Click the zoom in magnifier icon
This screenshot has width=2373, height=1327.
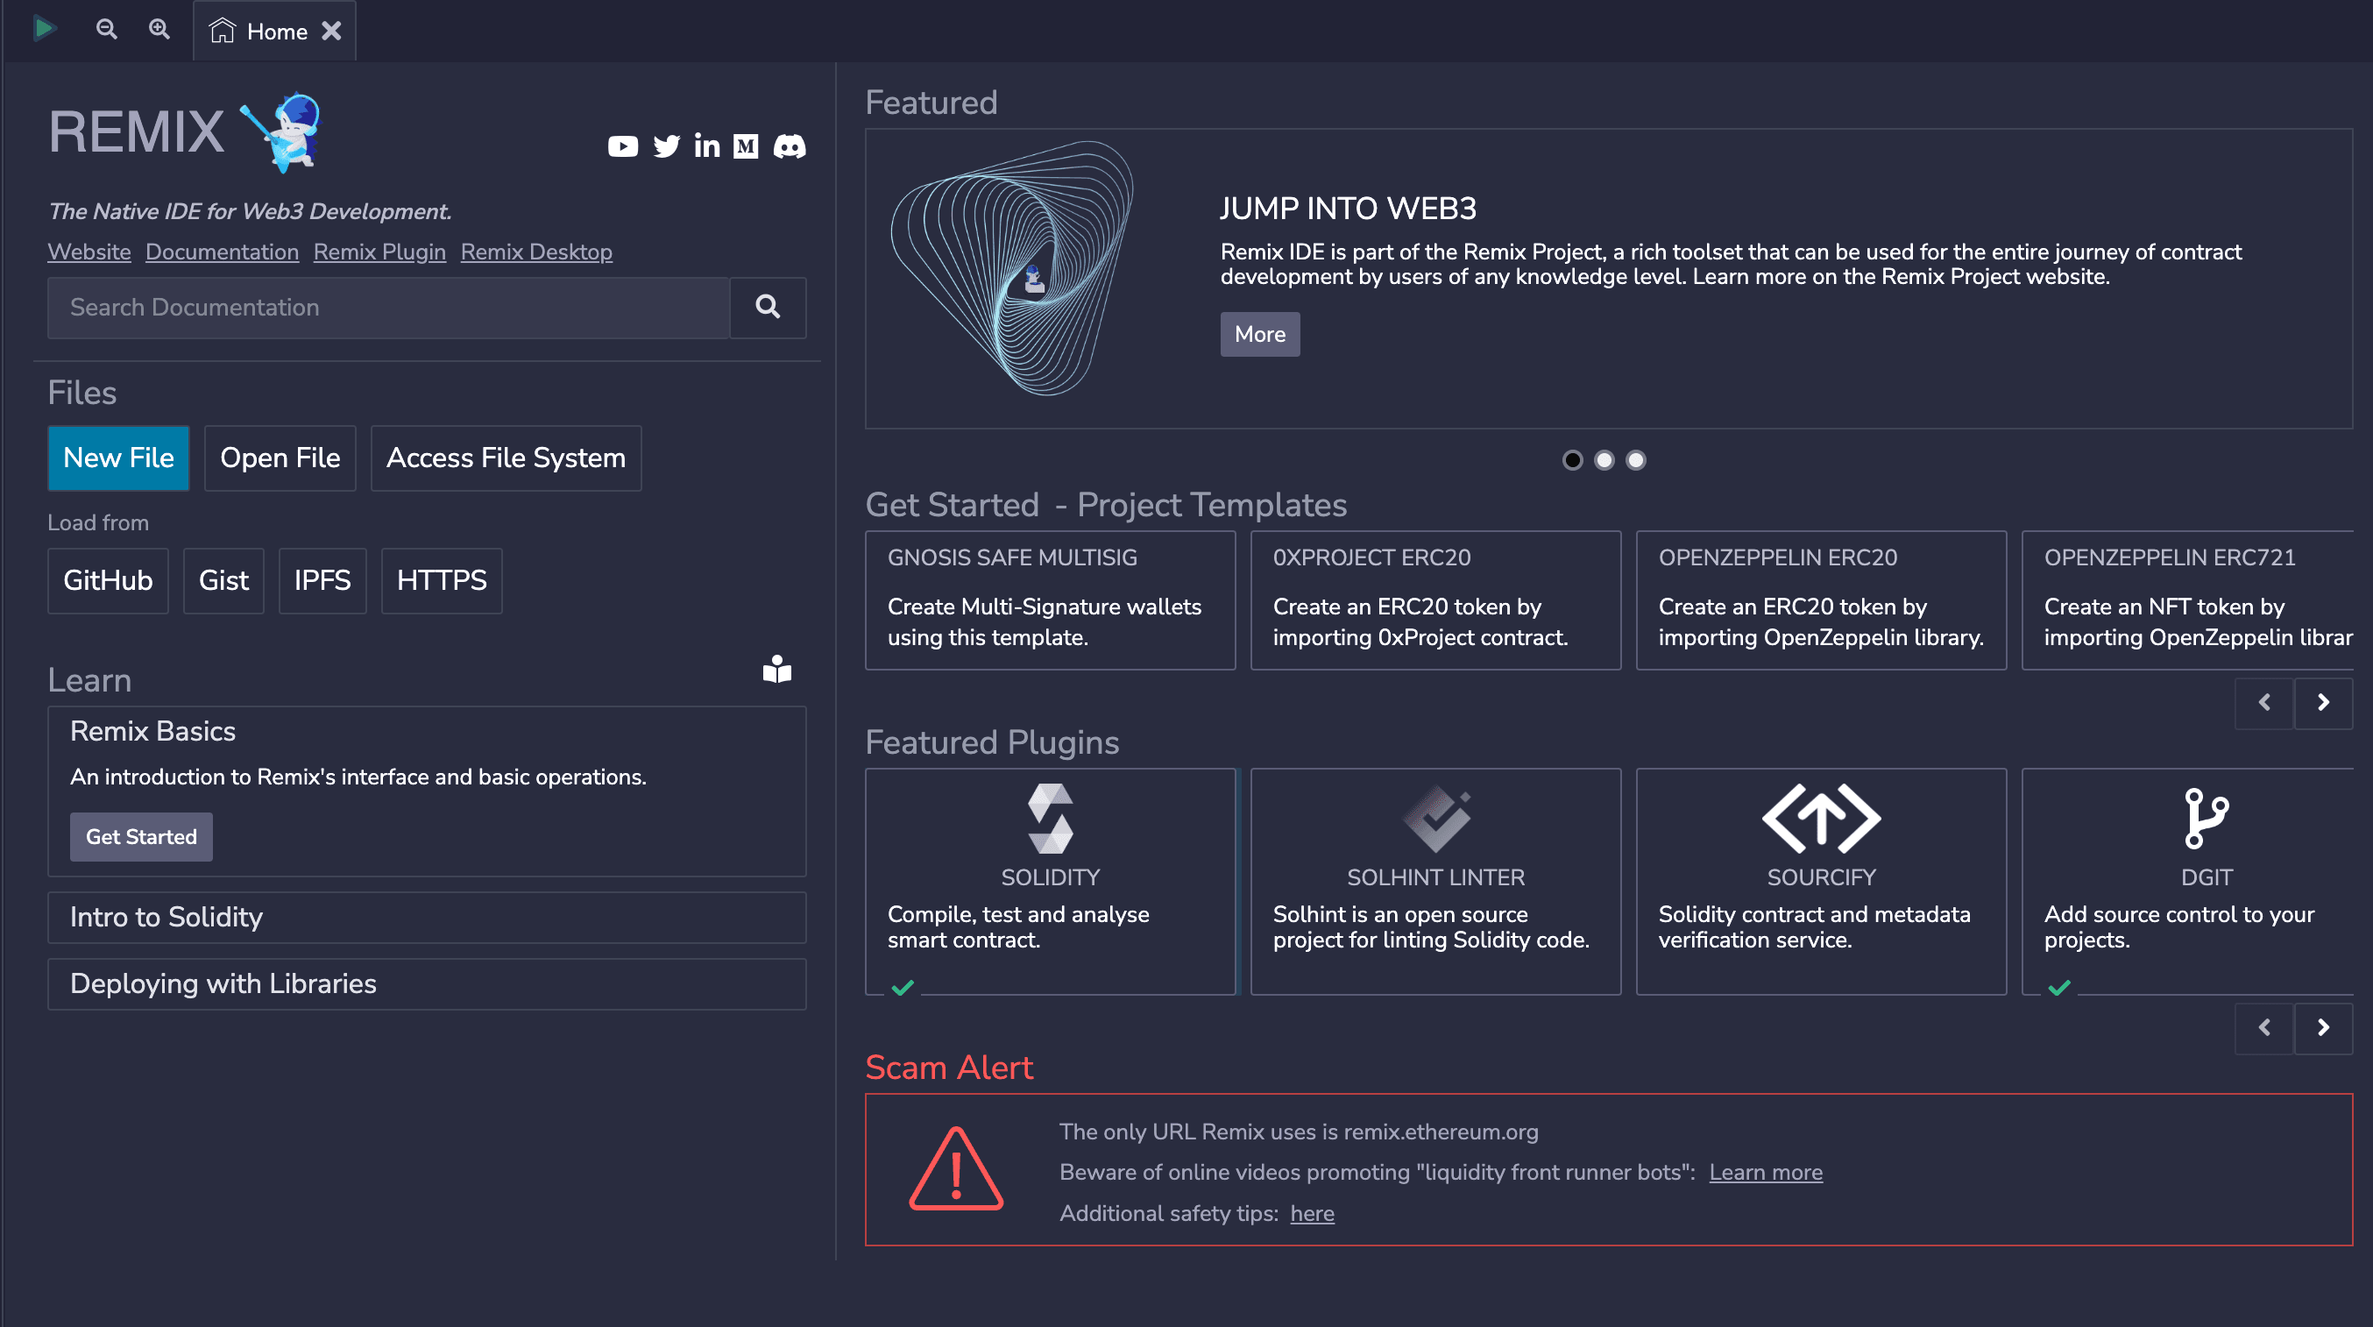(159, 30)
